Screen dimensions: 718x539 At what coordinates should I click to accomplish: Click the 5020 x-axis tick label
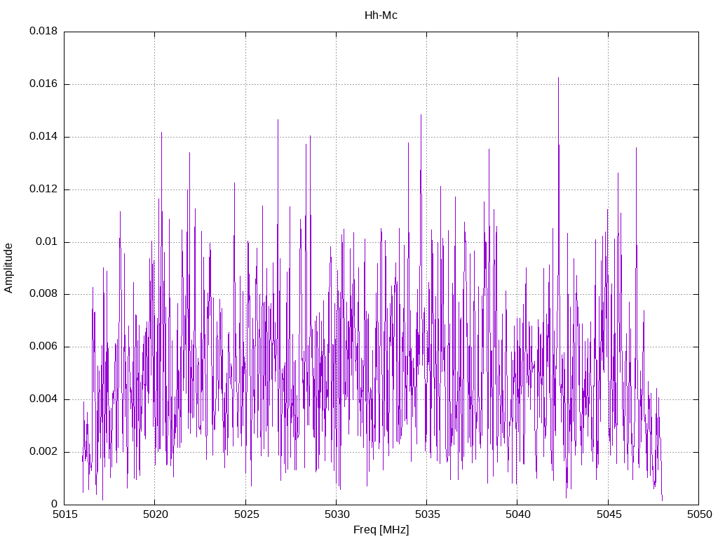(155, 514)
